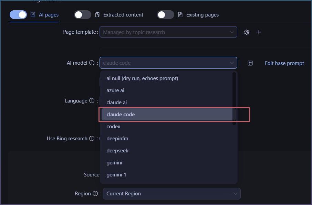This screenshot has height=205, width=312.
Task: Collapse the AI model dropdown arrow
Action: click(x=232, y=63)
